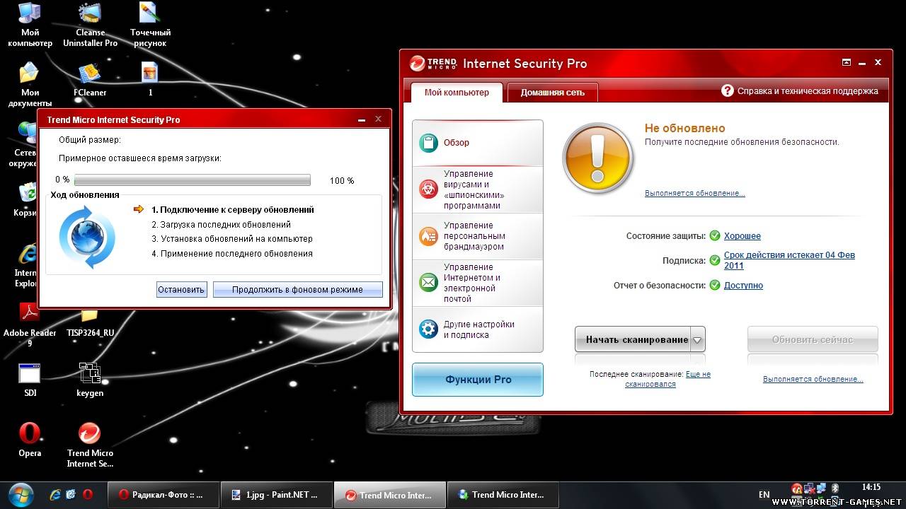Click personal firewall icon in sidebar
The image size is (906, 509).
(x=428, y=235)
